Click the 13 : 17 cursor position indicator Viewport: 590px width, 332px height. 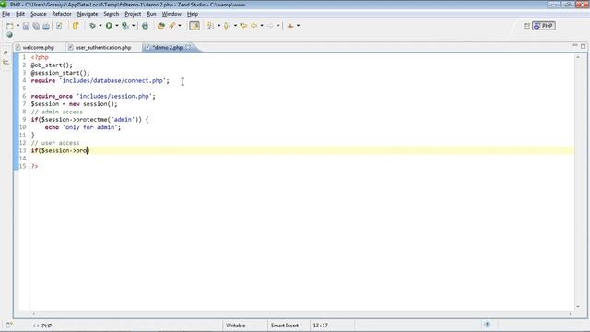pos(320,326)
